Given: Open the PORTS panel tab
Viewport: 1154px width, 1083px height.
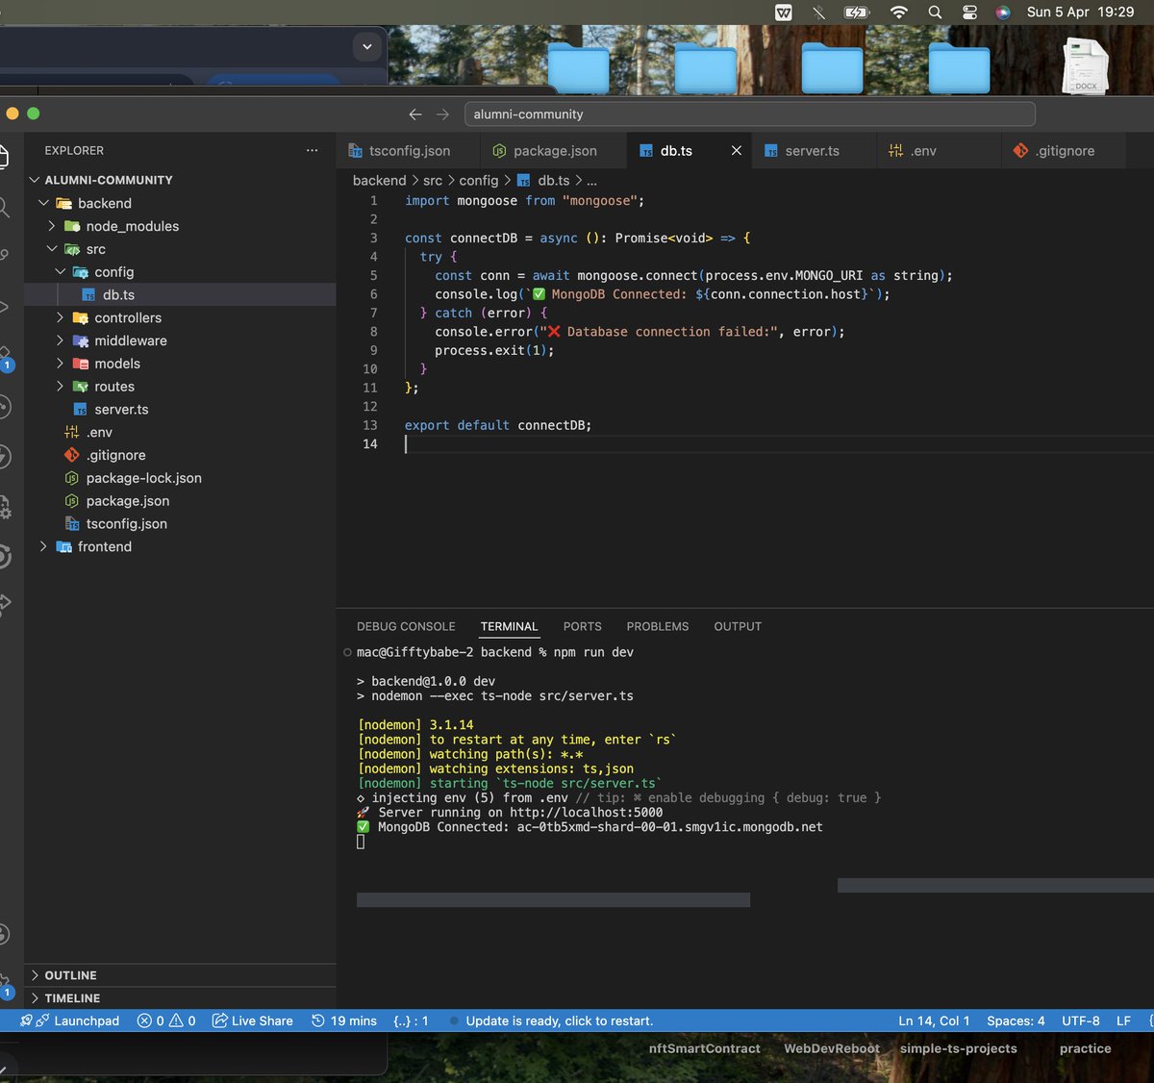Looking at the screenshot, I should tap(582, 626).
